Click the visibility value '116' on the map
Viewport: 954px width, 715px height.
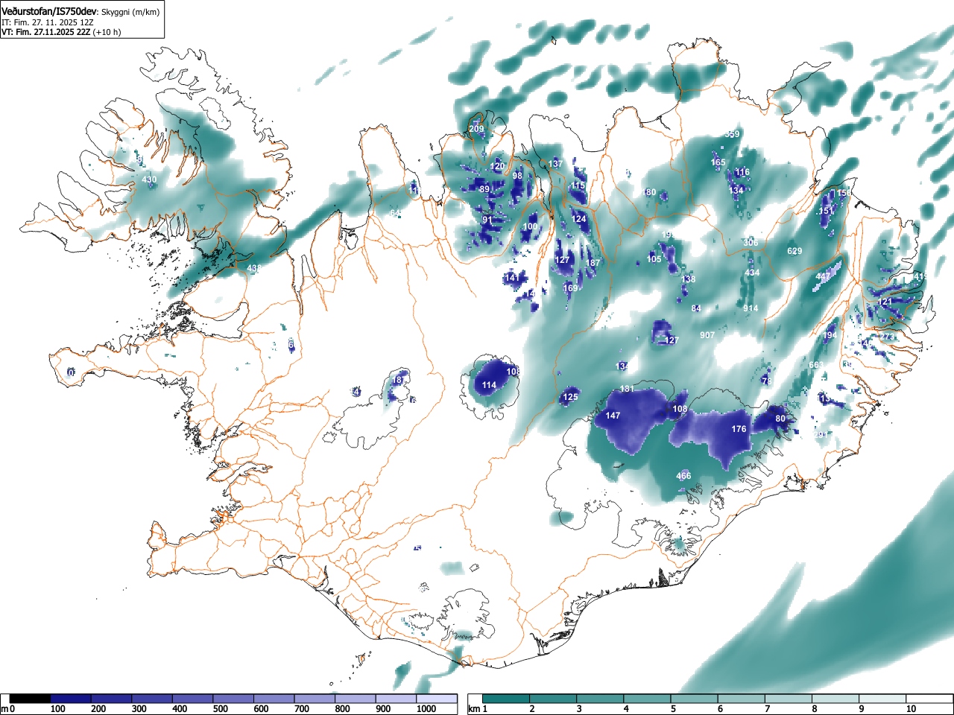coord(742,172)
